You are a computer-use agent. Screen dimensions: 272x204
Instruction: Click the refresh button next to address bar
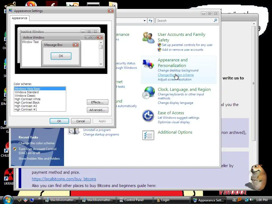(151, 21)
